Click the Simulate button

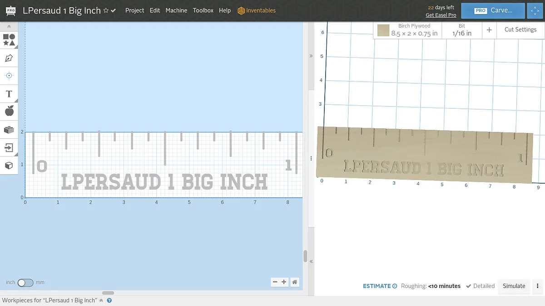click(514, 286)
